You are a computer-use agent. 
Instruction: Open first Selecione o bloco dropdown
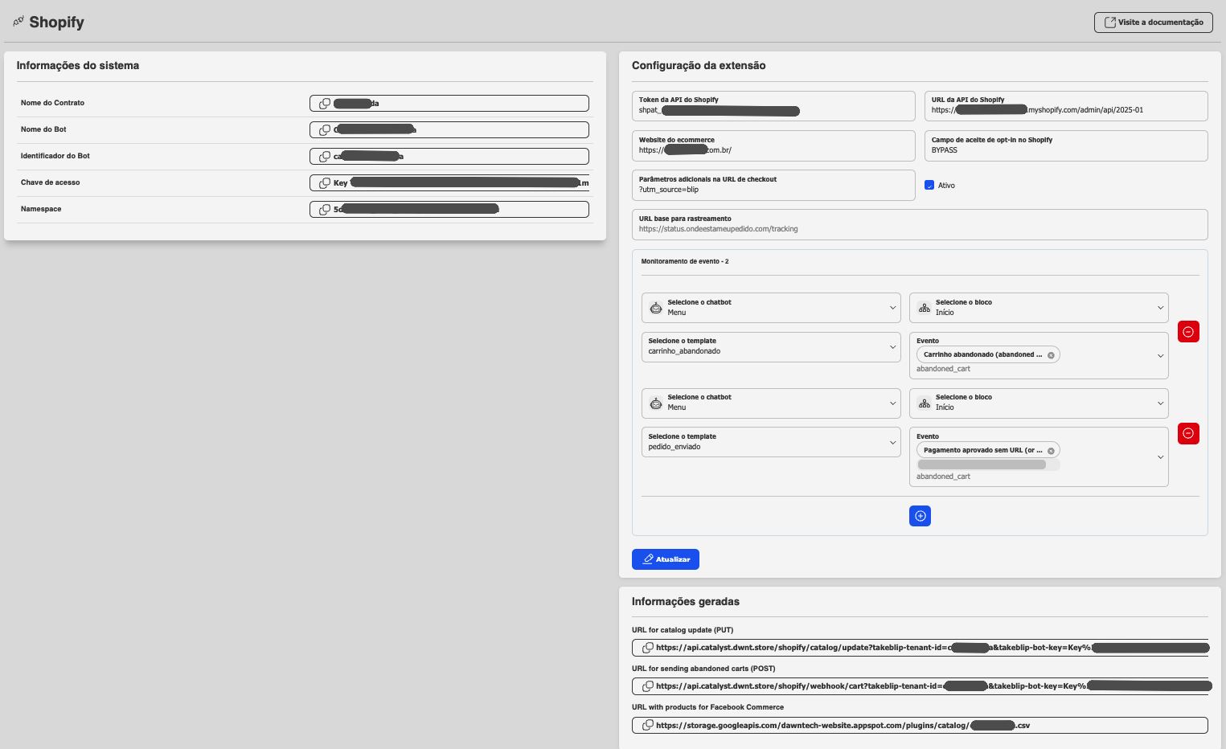tap(1039, 308)
